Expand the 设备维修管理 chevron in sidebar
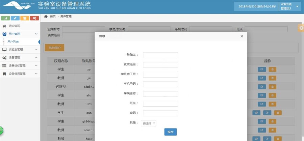The width and height of the screenshot is (304, 141). (x=36, y=65)
